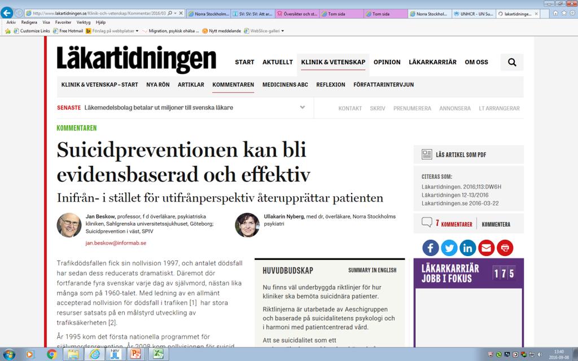
Task: Click the add-to-favorites bar star icon
Action: [8, 31]
